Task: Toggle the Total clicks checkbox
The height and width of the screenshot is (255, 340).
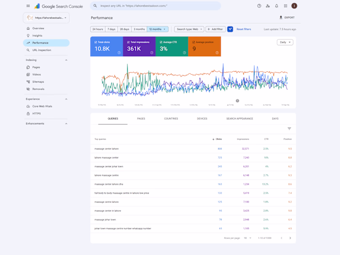Action: click(x=96, y=42)
